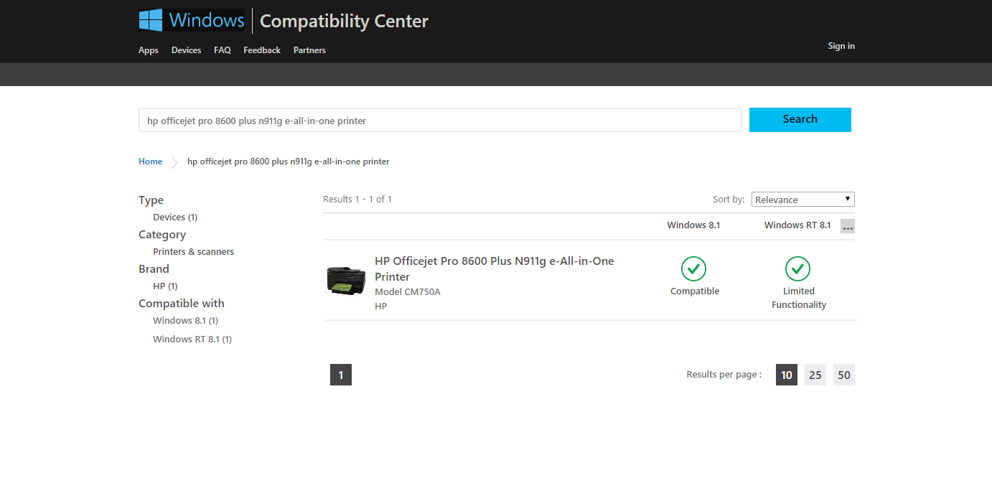Click the Limited Functionality checkmark icon
This screenshot has height=496, width=992.
(x=797, y=269)
